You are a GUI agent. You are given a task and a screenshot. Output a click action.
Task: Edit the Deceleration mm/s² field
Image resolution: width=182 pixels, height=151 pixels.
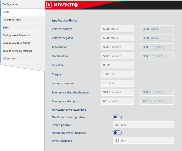[x=117, y=56]
